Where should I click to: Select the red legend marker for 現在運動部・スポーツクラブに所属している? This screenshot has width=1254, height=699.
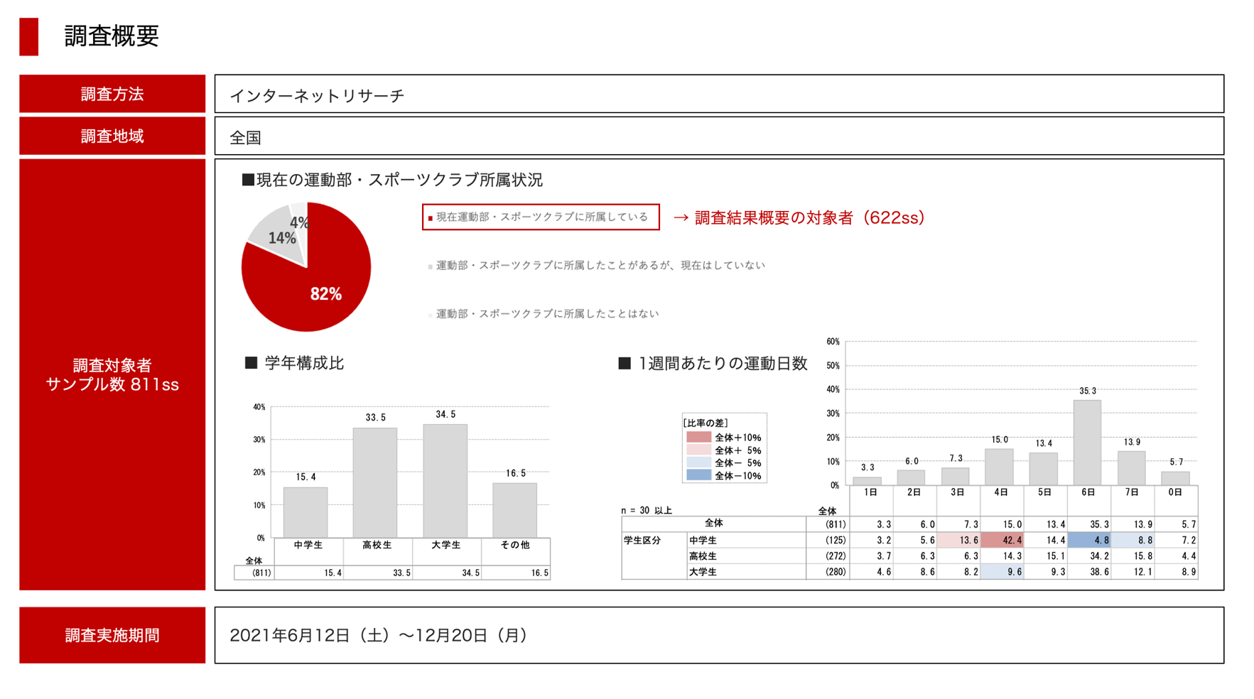[431, 217]
